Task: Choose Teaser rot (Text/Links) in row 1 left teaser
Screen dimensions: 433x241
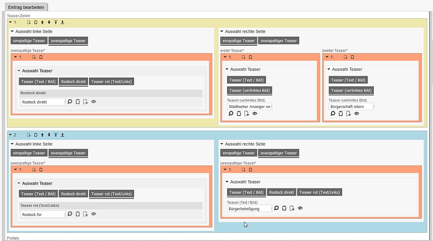Action: [112, 81]
